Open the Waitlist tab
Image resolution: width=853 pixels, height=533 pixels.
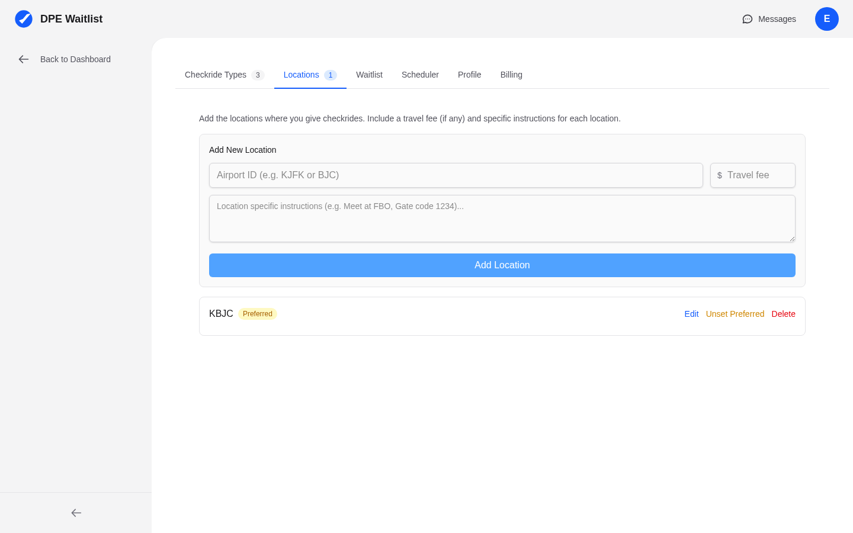369,75
